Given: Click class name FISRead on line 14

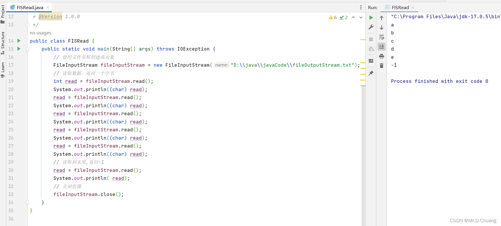Looking at the screenshot, I should pyautogui.click(x=78, y=41).
